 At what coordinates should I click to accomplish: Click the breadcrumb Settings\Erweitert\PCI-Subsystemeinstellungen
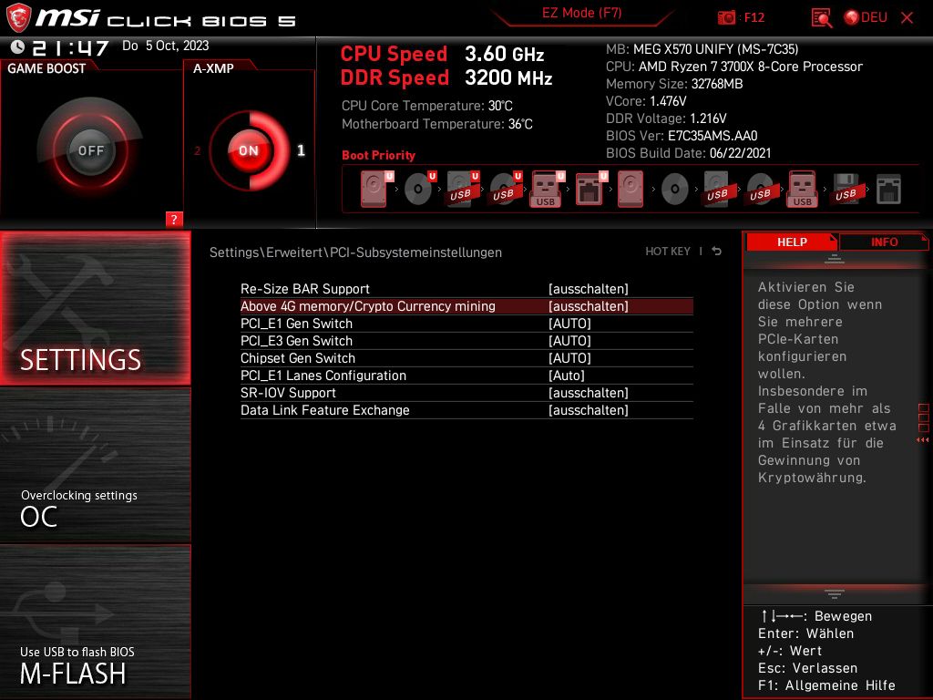[x=355, y=252]
